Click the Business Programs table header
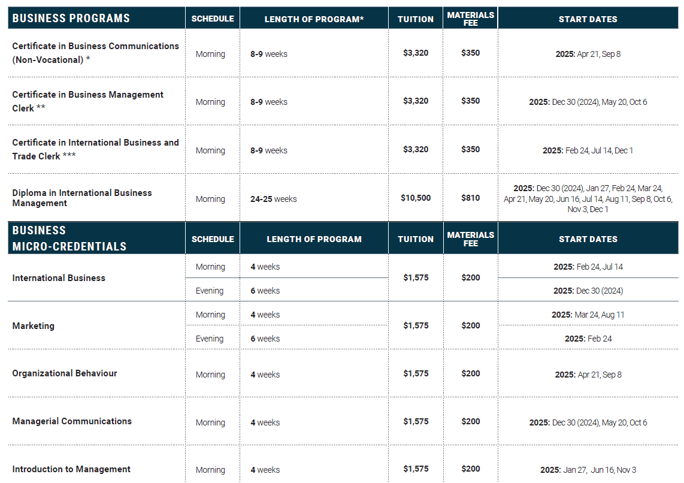684x483 pixels. (71, 18)
